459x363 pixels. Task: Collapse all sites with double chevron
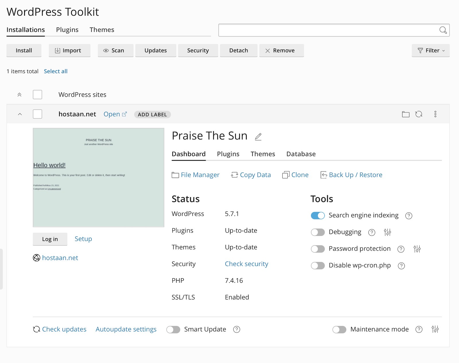pyautogui.click(x=20, y=95)
